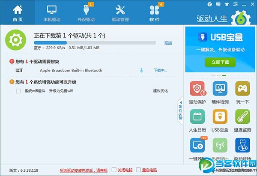Open the 驱动诊所 driver clinic icon
The height and width of the screenshot is (176, 257).
[242, 145]
